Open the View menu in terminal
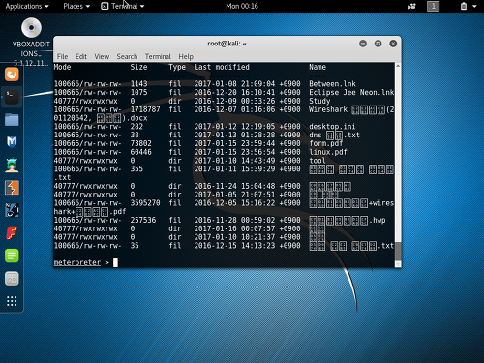 pos(102,56)
